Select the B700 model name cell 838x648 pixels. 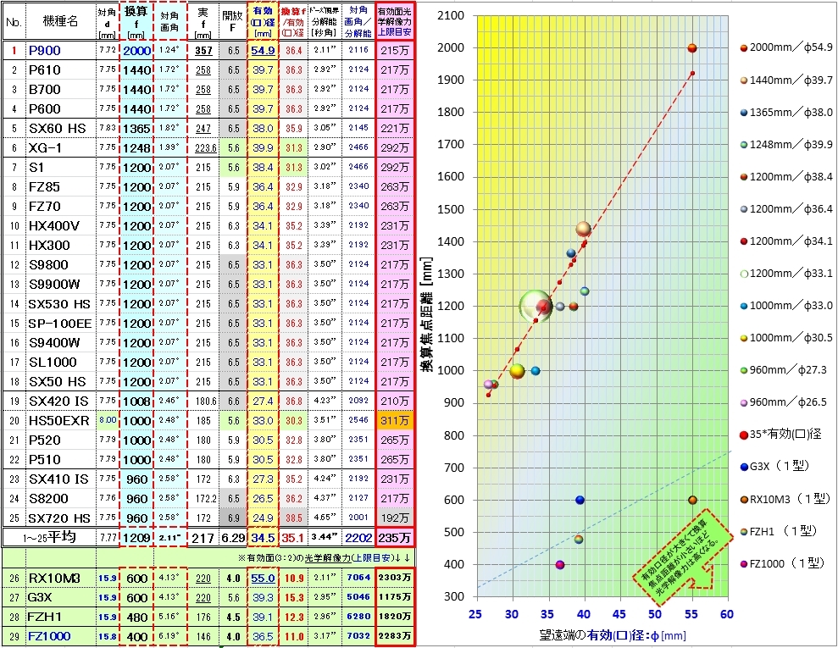tap(60, 90)
